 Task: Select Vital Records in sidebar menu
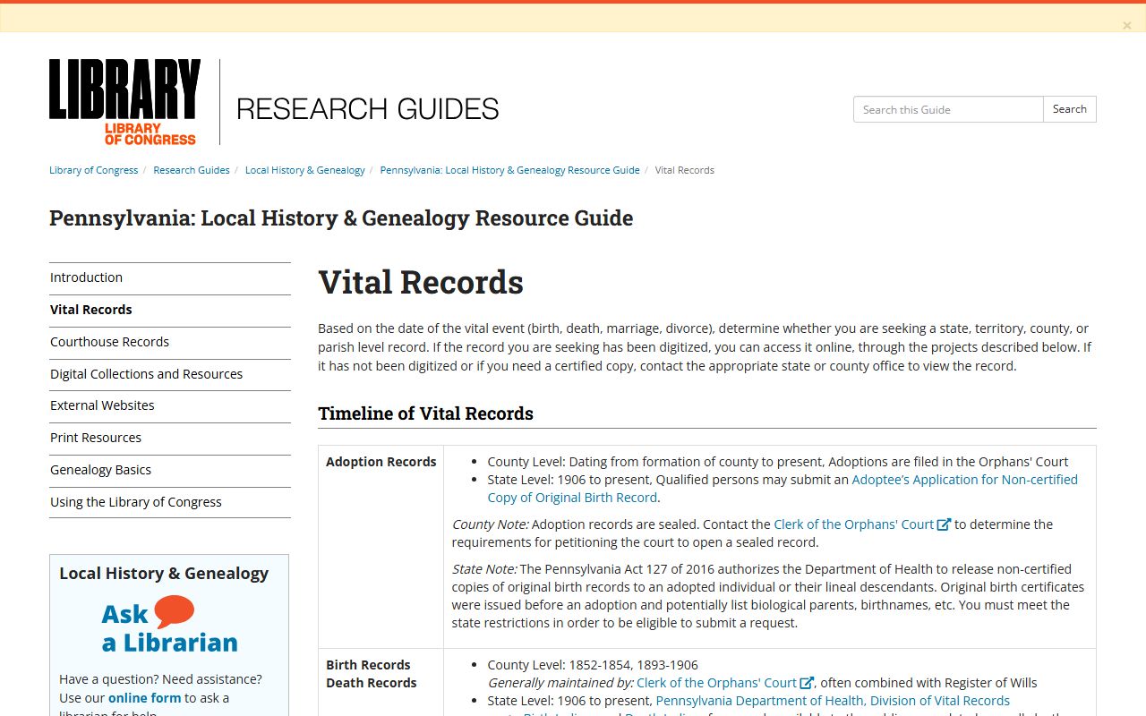[170, 310]
